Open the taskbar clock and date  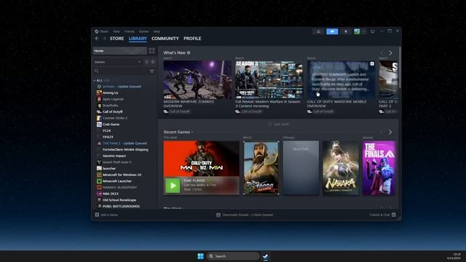454,256
